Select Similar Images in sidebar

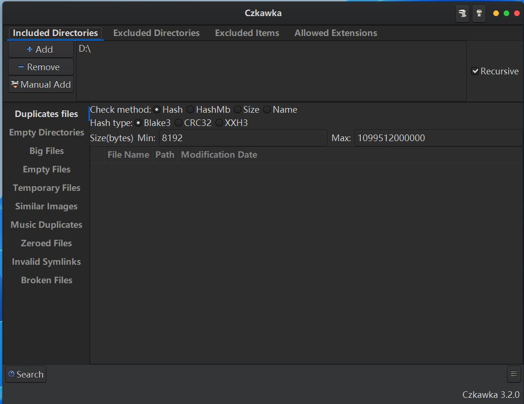(x=46, y=206)
